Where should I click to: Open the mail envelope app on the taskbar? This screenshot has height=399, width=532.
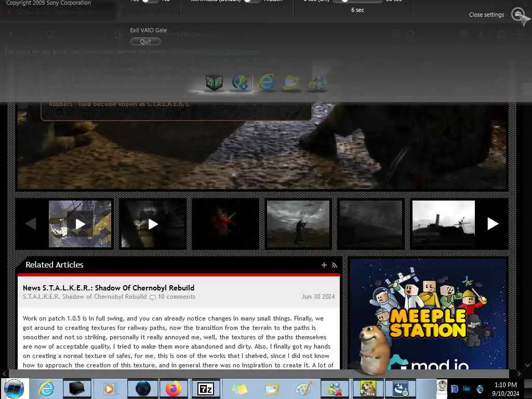[x=272, y=389]
